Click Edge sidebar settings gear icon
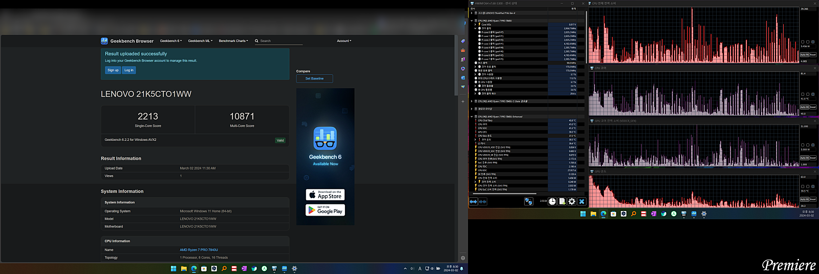 (x=463, y=258)
